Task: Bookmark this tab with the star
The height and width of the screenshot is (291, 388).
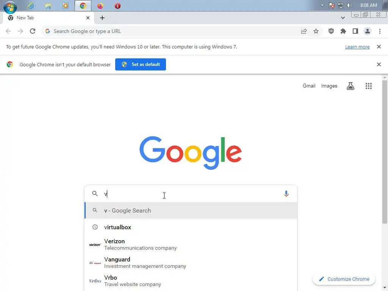Action: 316,31
